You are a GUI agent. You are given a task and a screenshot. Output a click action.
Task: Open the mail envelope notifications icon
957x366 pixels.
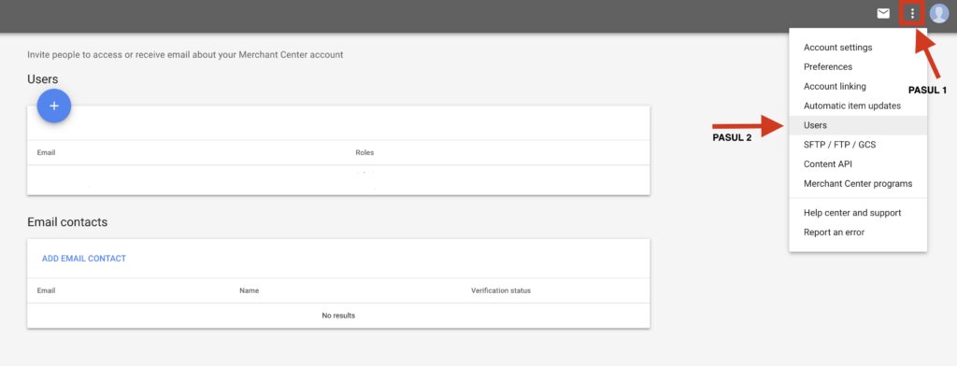[883, 13]
